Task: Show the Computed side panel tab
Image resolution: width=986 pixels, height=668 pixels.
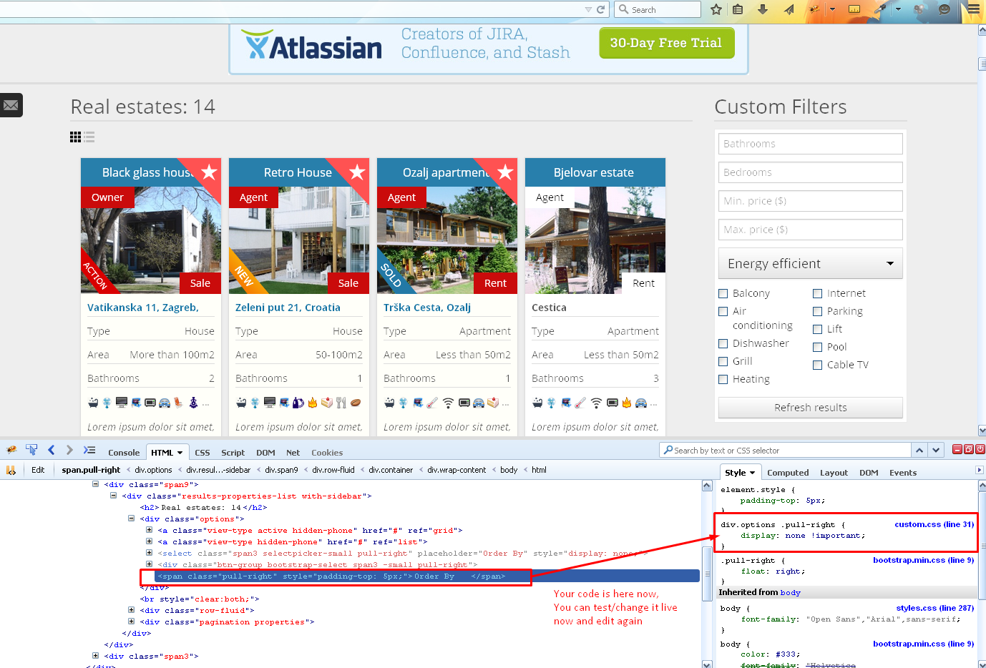Action: tap(788, 473)
